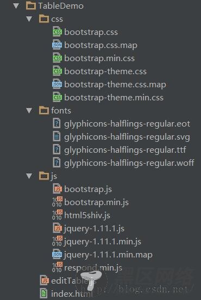Select file name bootstrap.css
Image resolution: width=201 pixels, height=300 pixels.
click(x=91, y=32)
